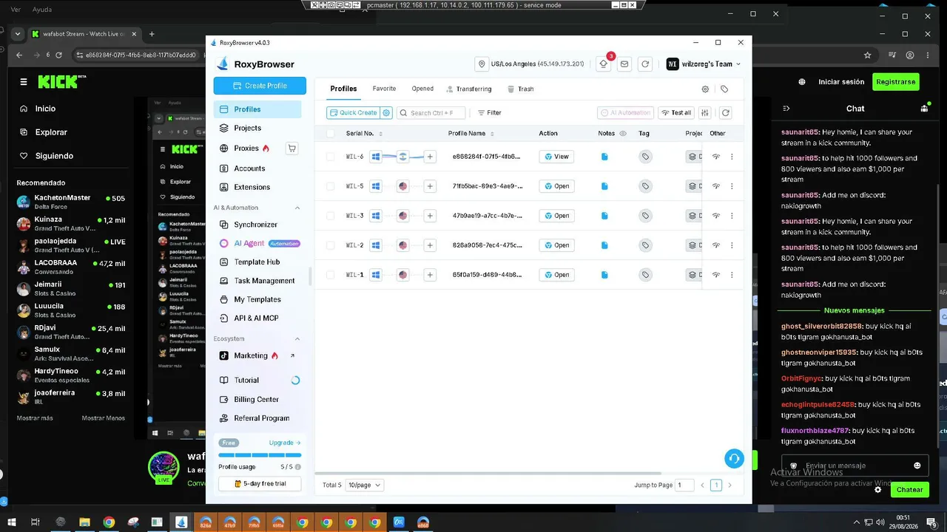947x532 pixels.
Task: Open the notes icon for WIL-3
Action: [604, 216]
